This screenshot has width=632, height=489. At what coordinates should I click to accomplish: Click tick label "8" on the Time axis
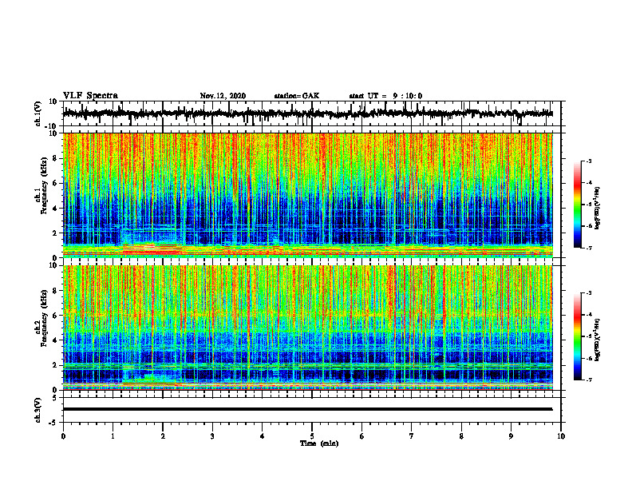(461, 436)
